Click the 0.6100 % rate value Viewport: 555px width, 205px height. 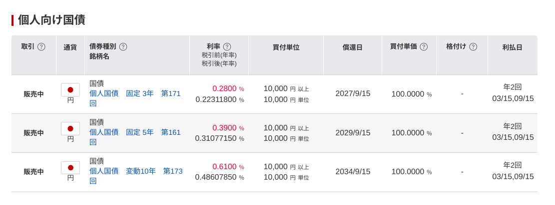point(228,166)
